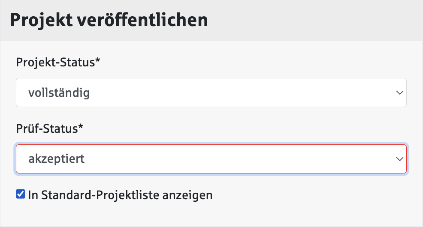The height and width of the screenshot is (227, 423).
Task: Open the Prüf-Status dropdown
Action: coord(211,159)
